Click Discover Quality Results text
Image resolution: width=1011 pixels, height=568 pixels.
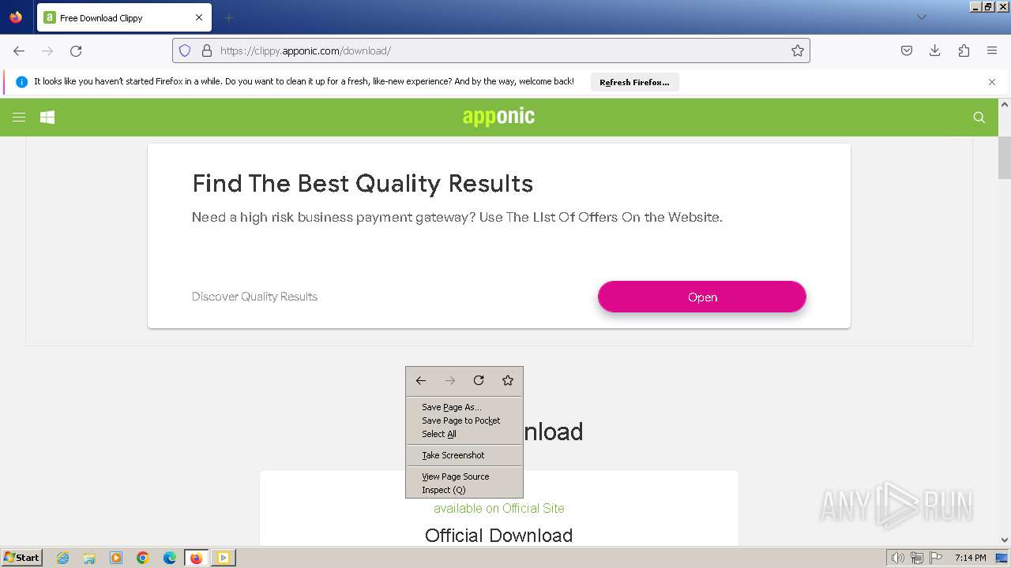[x=254, y=297]
